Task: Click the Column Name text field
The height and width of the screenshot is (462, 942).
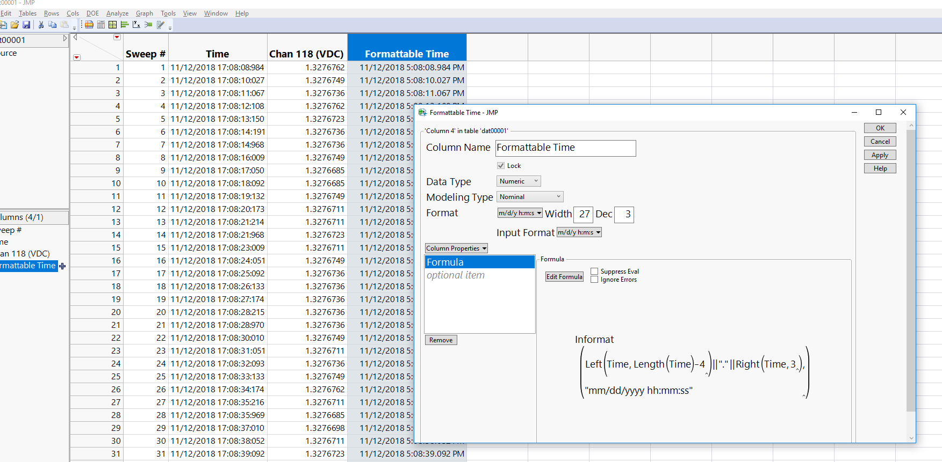Action: click(565, 148)
